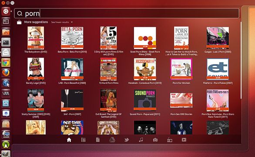Click the magnifier icon in search bar

tap(20, 13)
